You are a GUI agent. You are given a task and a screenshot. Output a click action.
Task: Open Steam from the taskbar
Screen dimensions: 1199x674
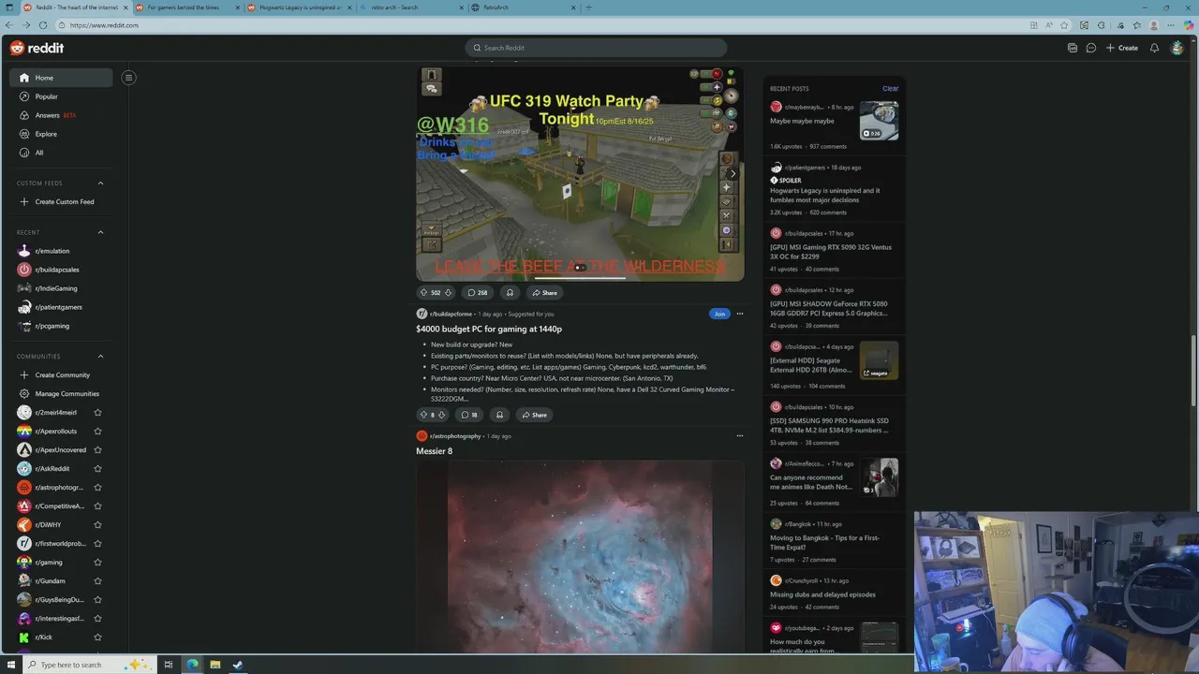238,665
